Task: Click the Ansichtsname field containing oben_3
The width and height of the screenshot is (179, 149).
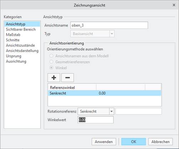Action: point(109,25)
